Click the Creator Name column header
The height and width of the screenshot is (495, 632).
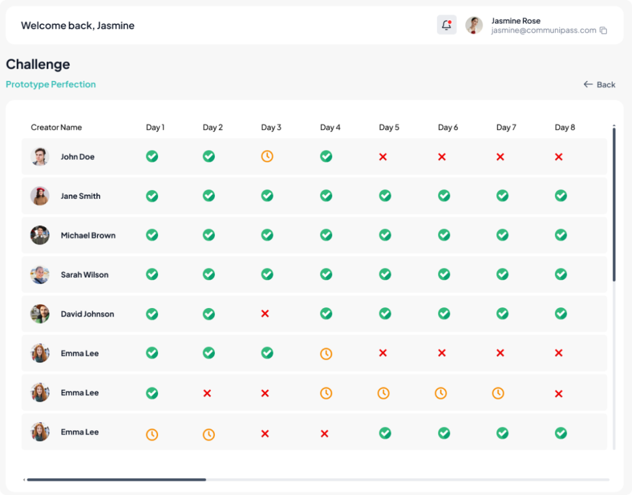click(56, 128)
